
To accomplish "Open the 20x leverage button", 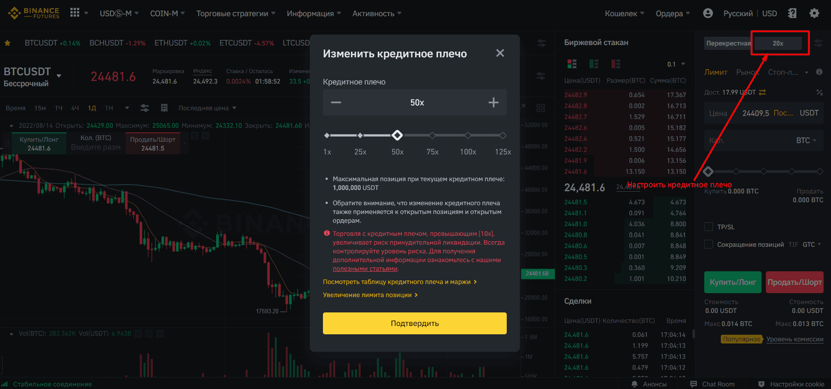I will click(778, 43).
